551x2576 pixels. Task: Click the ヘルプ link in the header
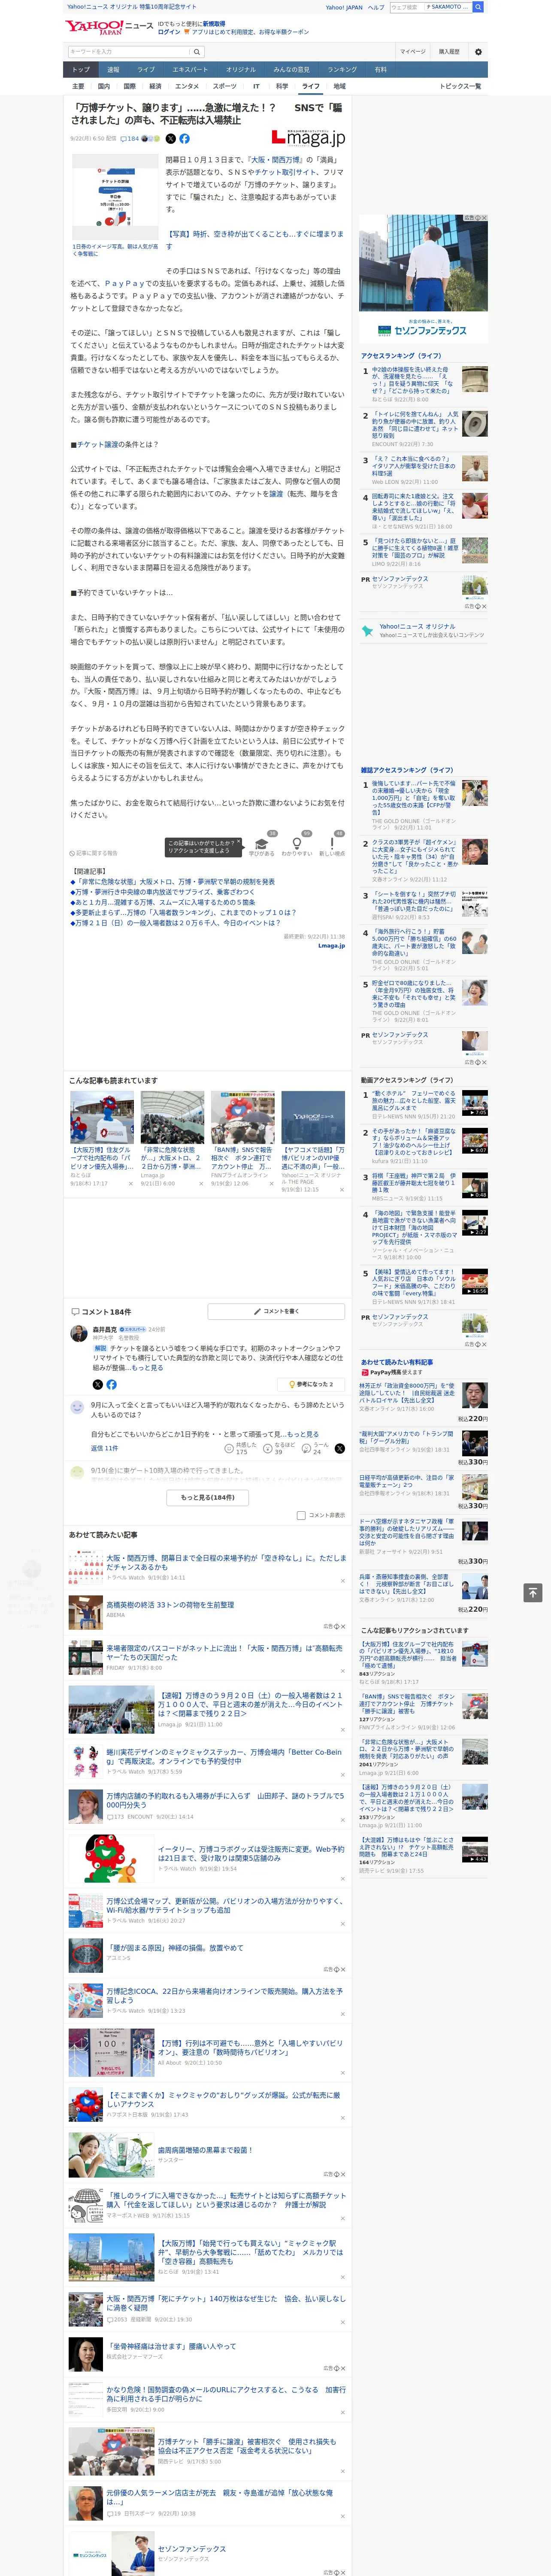[376, 7]
